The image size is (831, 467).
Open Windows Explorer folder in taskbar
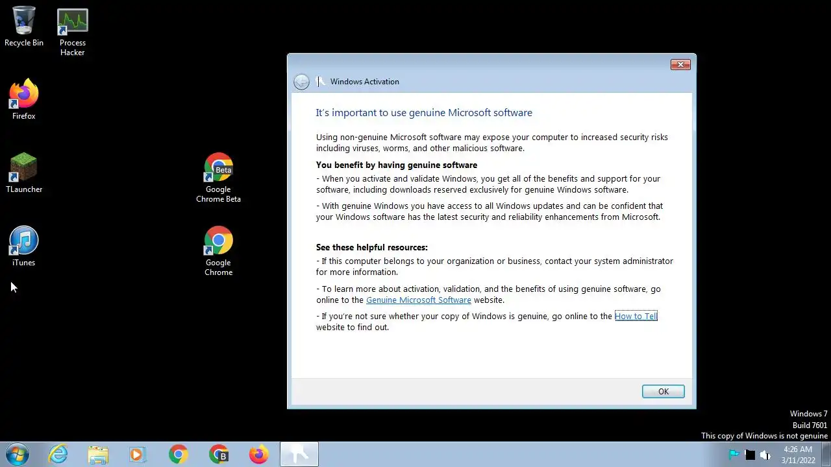[98, 455]
